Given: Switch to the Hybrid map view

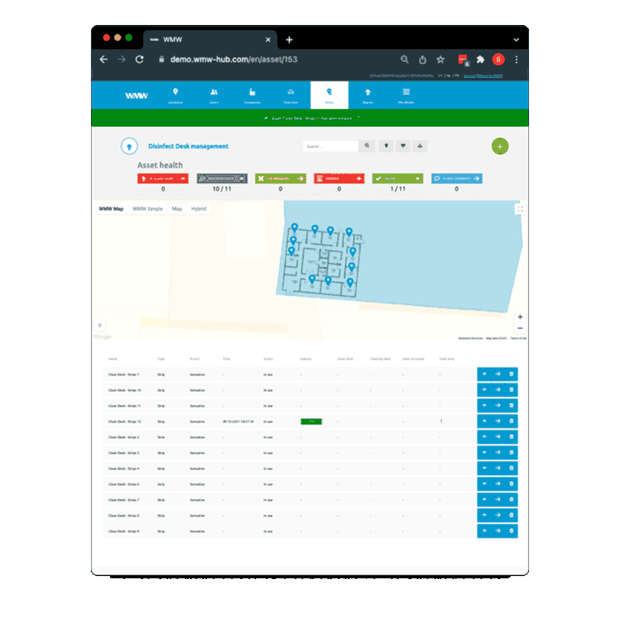Looking at the screenshot, I should 199,208.
